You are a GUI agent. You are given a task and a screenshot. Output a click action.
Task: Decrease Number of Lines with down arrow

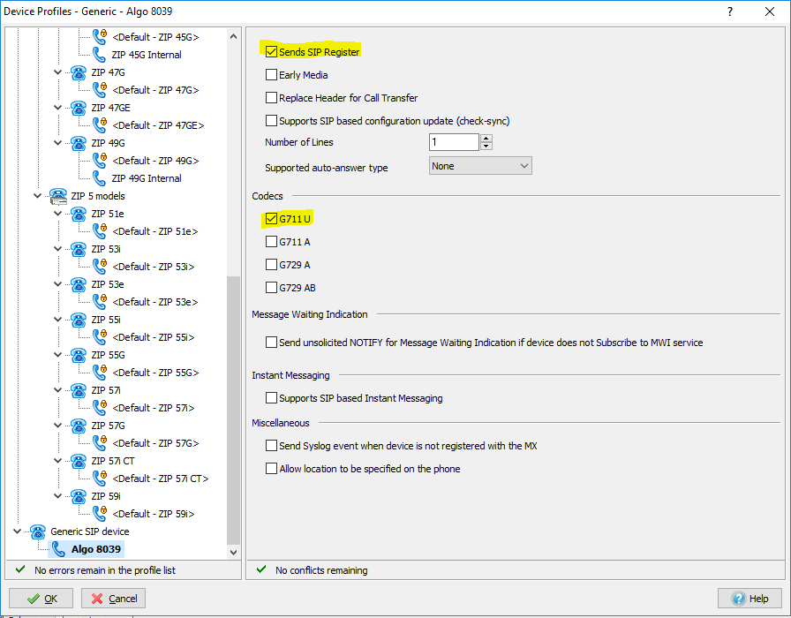click(x=486, y=147)
